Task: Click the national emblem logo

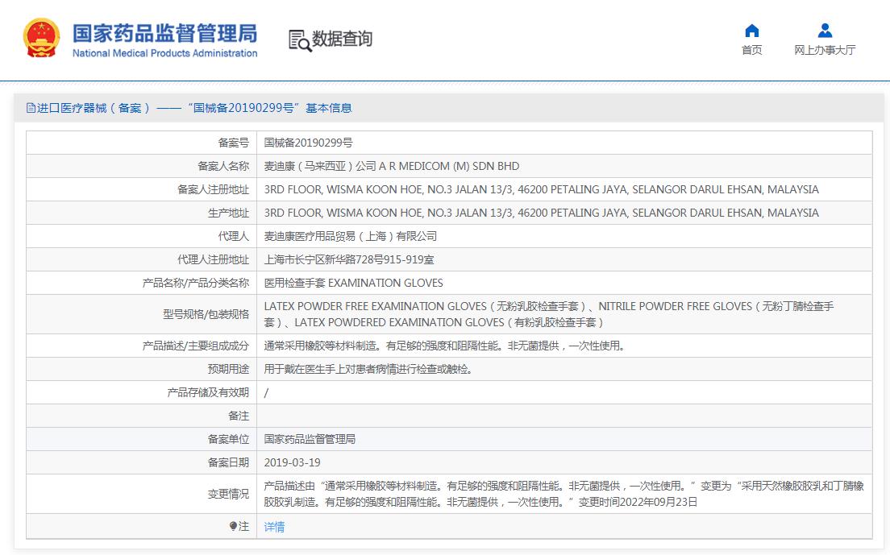Action: click(x=41, y=38)
